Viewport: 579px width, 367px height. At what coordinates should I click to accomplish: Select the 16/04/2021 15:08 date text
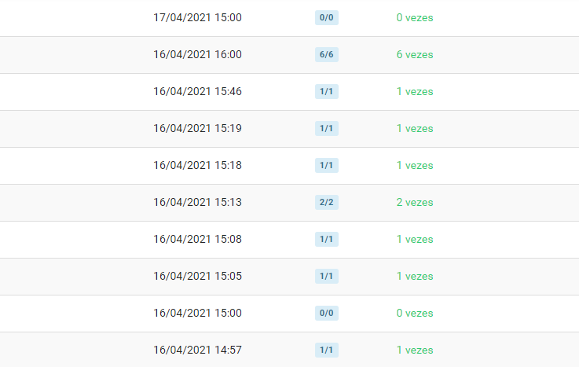[197, 239]
